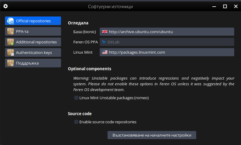Click the UK flag in base mirror

(x=105, y=32)
